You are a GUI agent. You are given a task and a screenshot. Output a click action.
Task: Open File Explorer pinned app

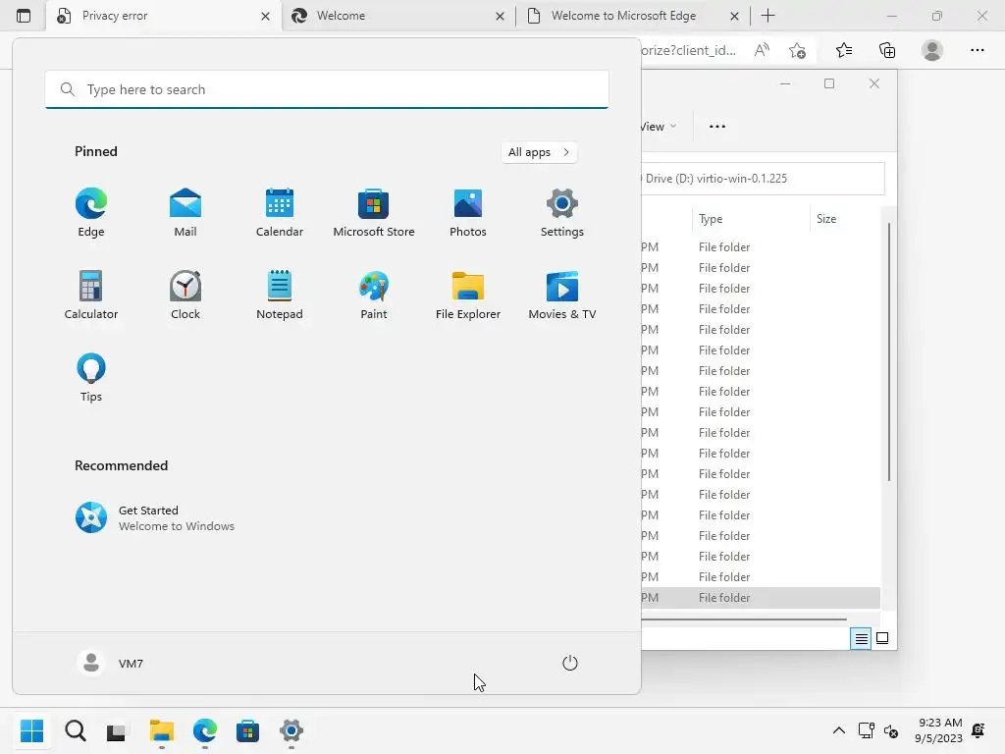pyautogui.click(x=468, y=296)
